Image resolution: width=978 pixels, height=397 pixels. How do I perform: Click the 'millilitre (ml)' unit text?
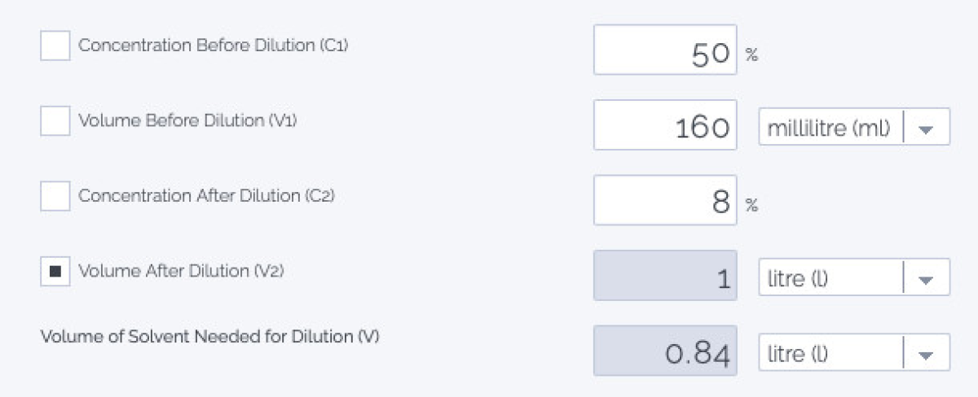click(828, 128)
